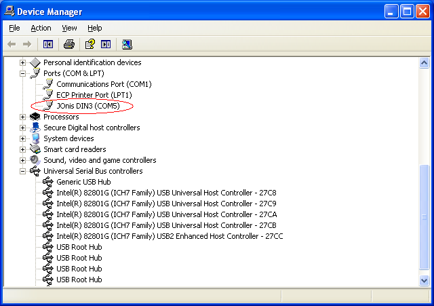Collapse the Ports (COM & LPT) node
This screenshot has width=434, height=306.
(x=22, y=73)
